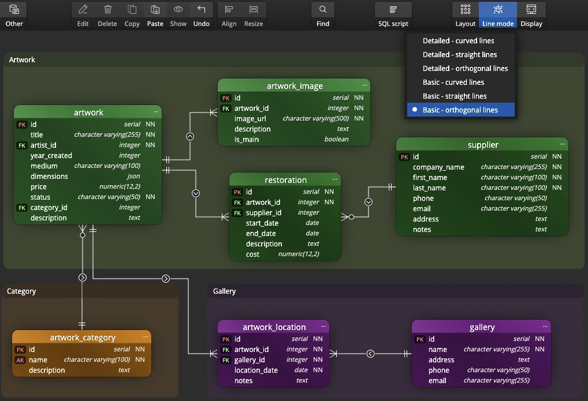Screen dimensions: 588x401
Task: Click the Undo arrow icon
Action: pos(202,9)
